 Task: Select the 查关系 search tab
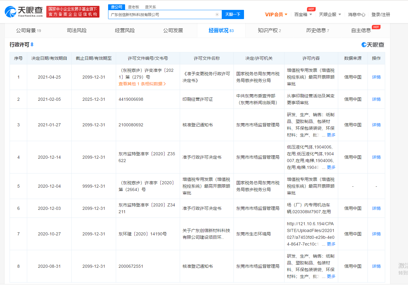point(150,7)
